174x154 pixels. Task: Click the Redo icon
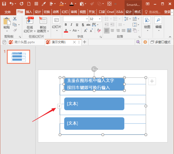pos(22,4)
